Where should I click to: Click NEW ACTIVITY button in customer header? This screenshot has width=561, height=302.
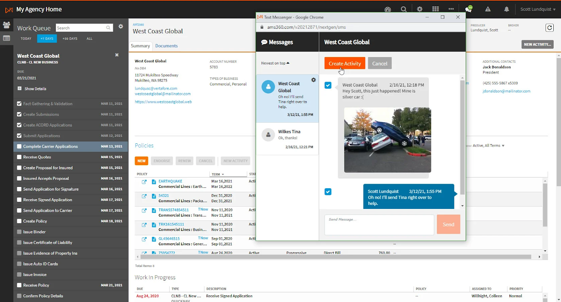pos(538,44)
